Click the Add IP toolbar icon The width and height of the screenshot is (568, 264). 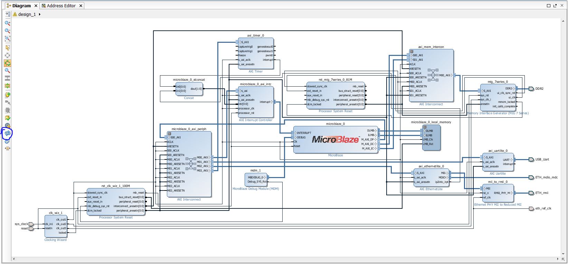click(7, 95)
